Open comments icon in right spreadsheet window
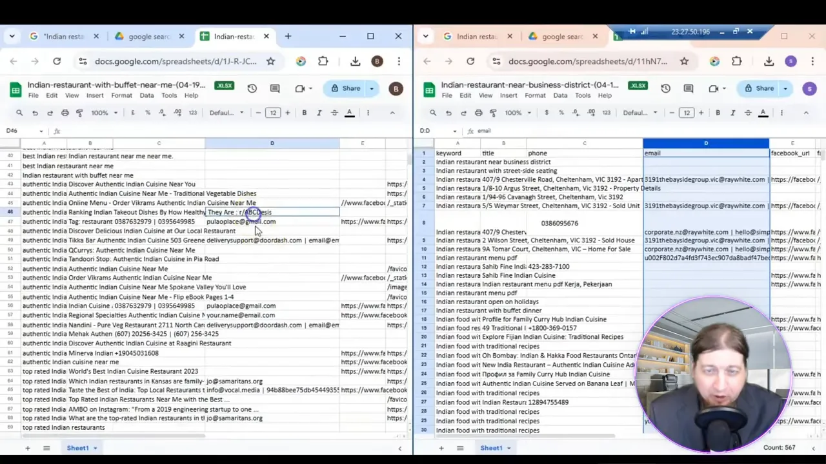 coord(689,88)
